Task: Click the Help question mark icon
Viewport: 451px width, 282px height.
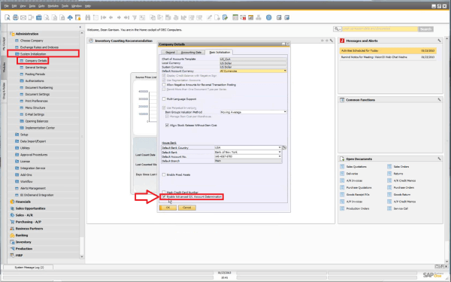Action: [x=268, y=17]
